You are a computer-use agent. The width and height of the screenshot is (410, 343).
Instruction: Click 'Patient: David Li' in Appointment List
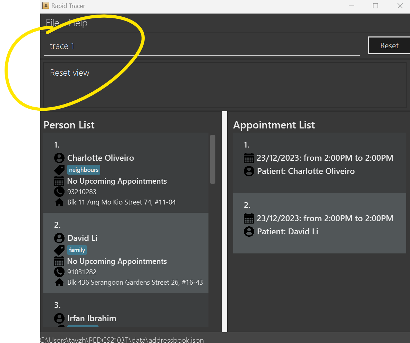coord(288,232)
